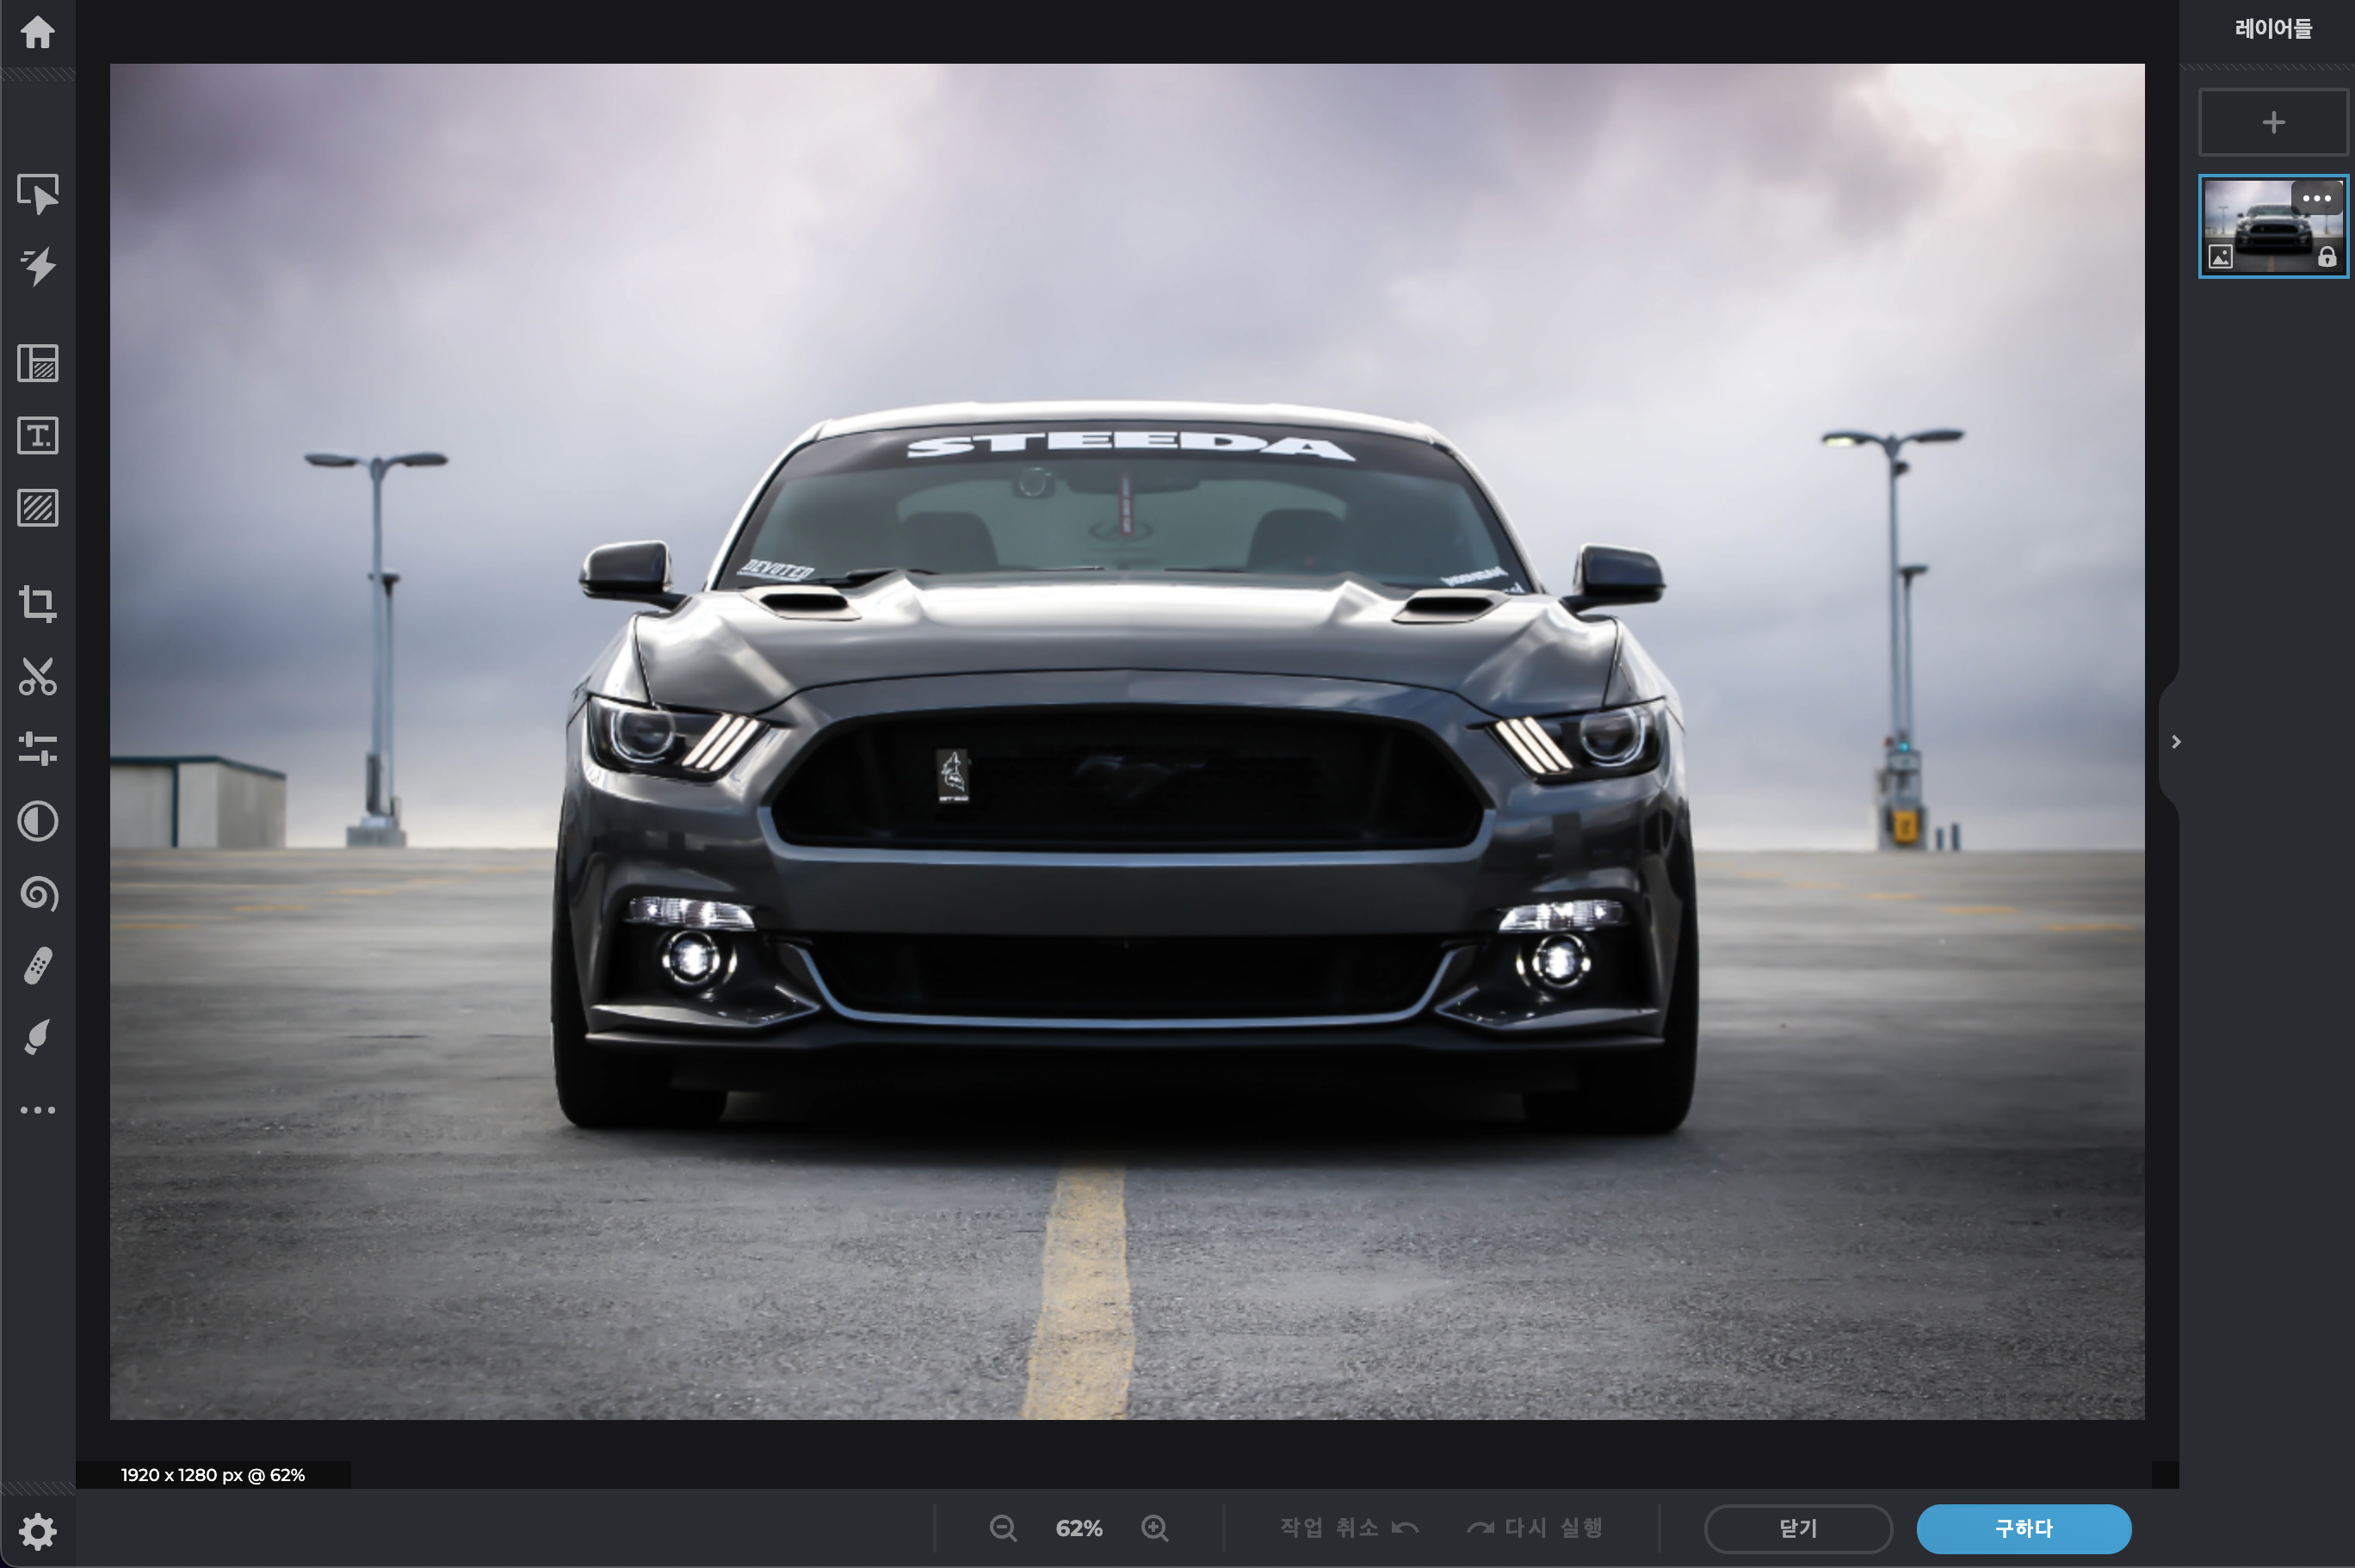Viewport: 2355px width, 1568px height.
Task: Open the layer options ellipsis menu
Action: 2317,198
